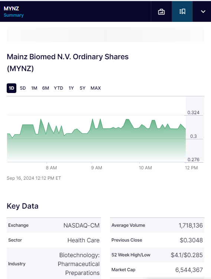Show the 5Y chart range
This screenshot has height=279, width=211.
point(82,88)
